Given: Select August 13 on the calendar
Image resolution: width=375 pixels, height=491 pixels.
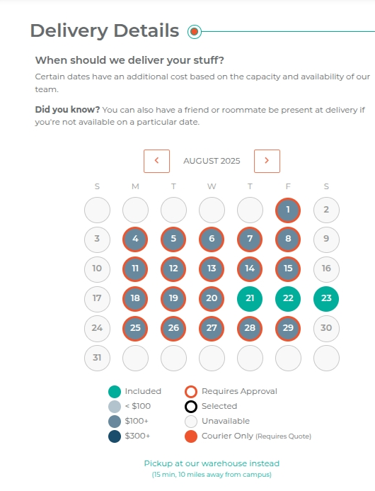Looking at the screenshot, I should pos(212,269).
